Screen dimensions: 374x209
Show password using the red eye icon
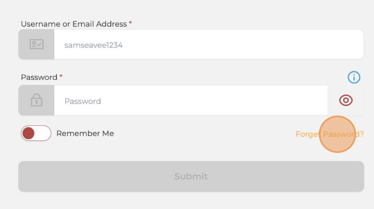click(x=346, y=100)
